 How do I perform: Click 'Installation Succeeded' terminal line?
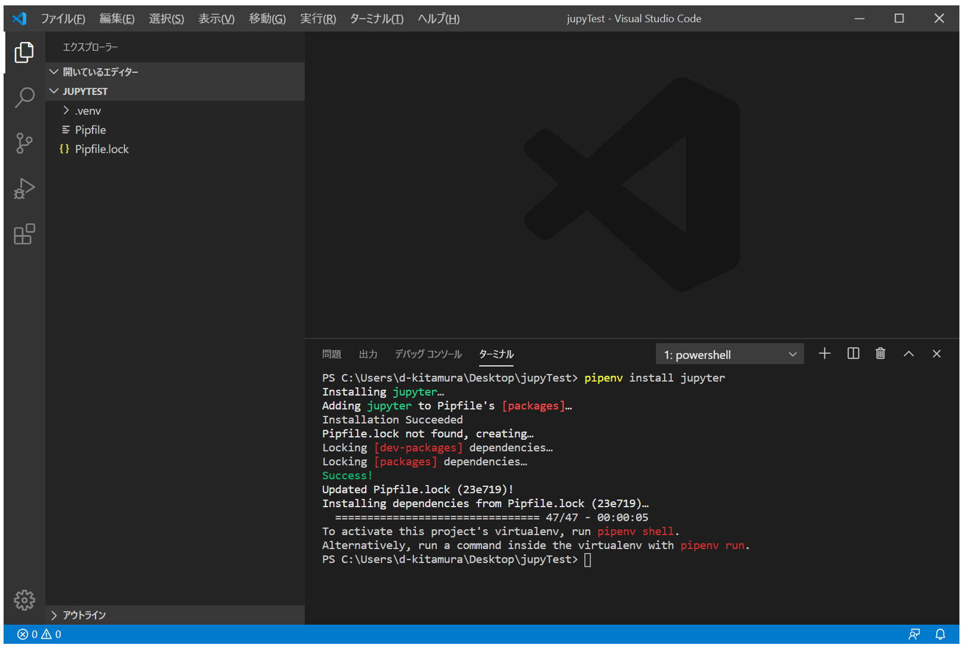(393, 419)
